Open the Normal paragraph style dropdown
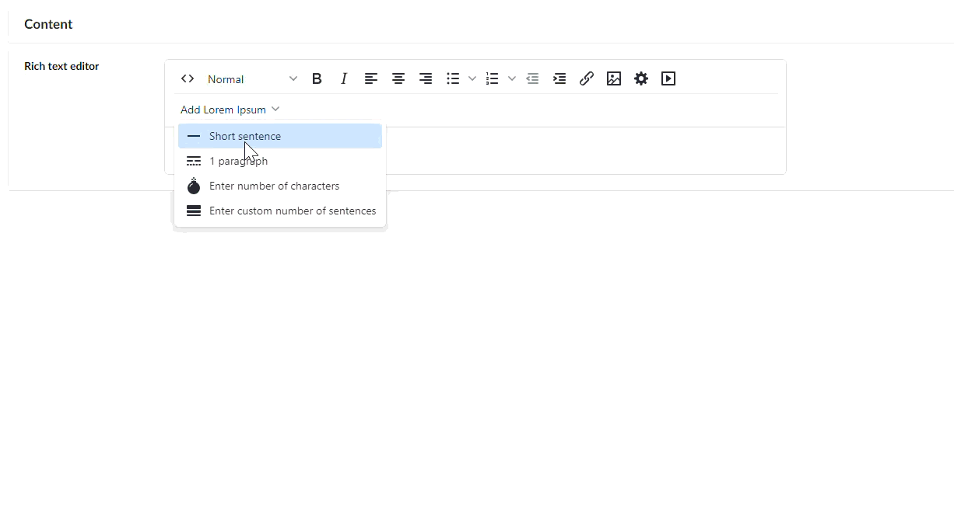The image size is (954, 505). click(x=251, y=79)
